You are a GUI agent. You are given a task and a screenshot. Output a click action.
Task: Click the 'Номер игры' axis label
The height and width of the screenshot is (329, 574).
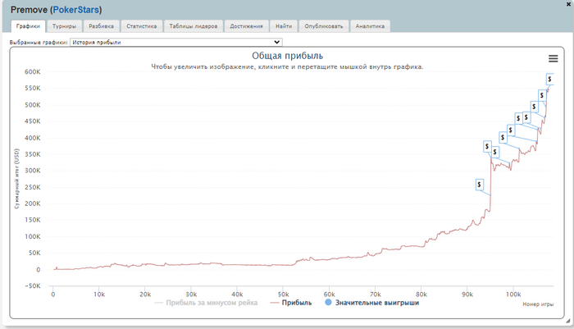[538, 304]
